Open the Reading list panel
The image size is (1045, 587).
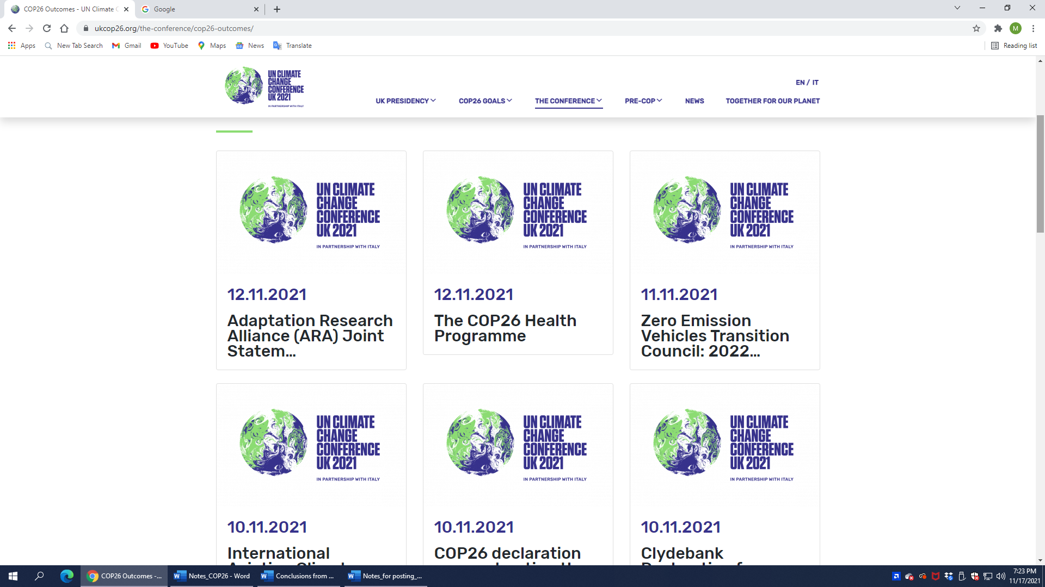pos(1014,46)
